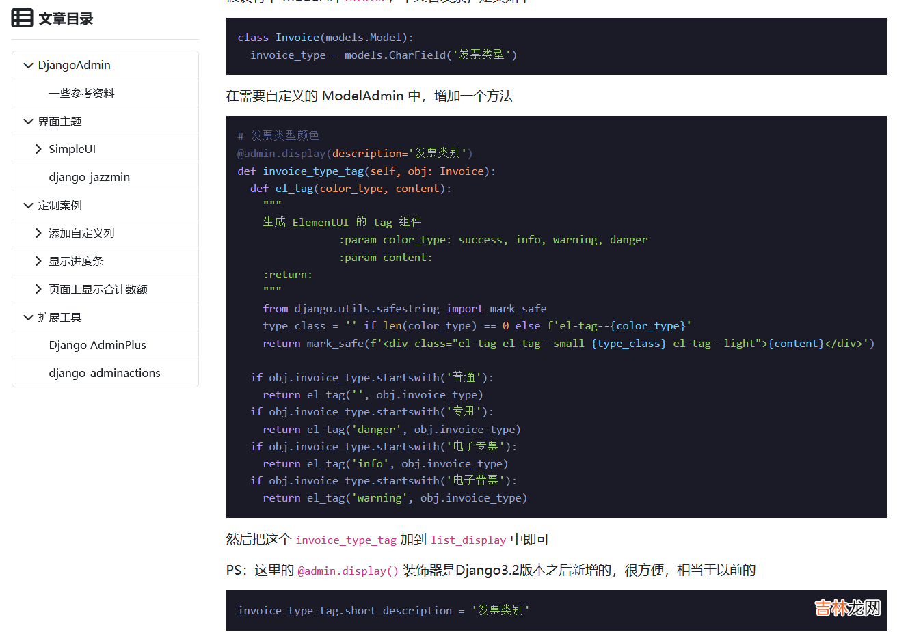Select the DjangoAdmin heading text
The image size is (908, 632).
pos(74,65)
